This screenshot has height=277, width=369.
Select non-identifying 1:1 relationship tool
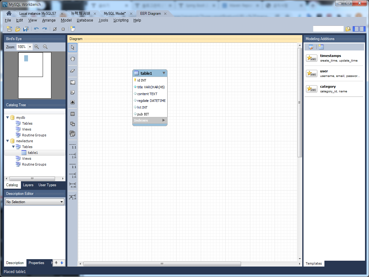tap(73, 146)
